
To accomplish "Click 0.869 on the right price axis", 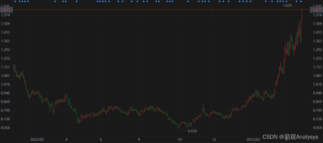I will (317, 102).
